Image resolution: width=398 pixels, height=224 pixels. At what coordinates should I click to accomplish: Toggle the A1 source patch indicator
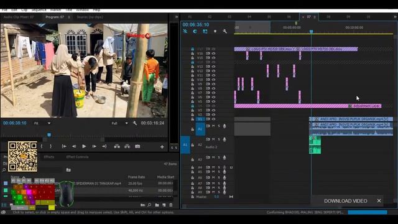point(185,145)
